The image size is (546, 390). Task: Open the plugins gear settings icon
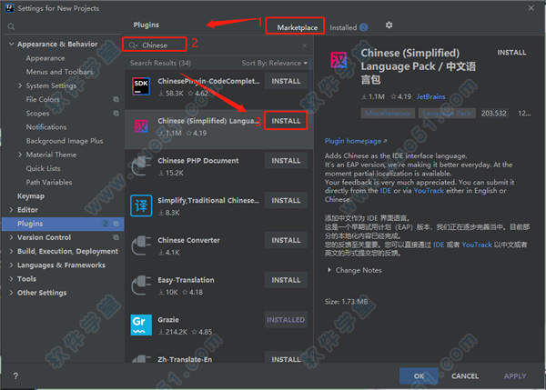(x=389, y=25)
